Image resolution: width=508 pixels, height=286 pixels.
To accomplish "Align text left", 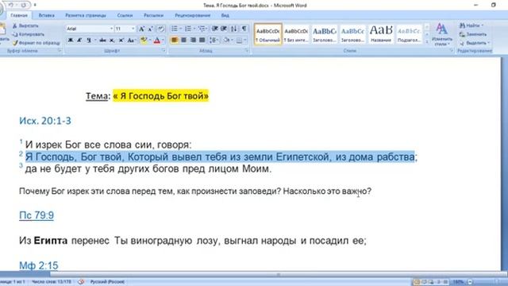I will pyautogui.click(x=175, y=41).
